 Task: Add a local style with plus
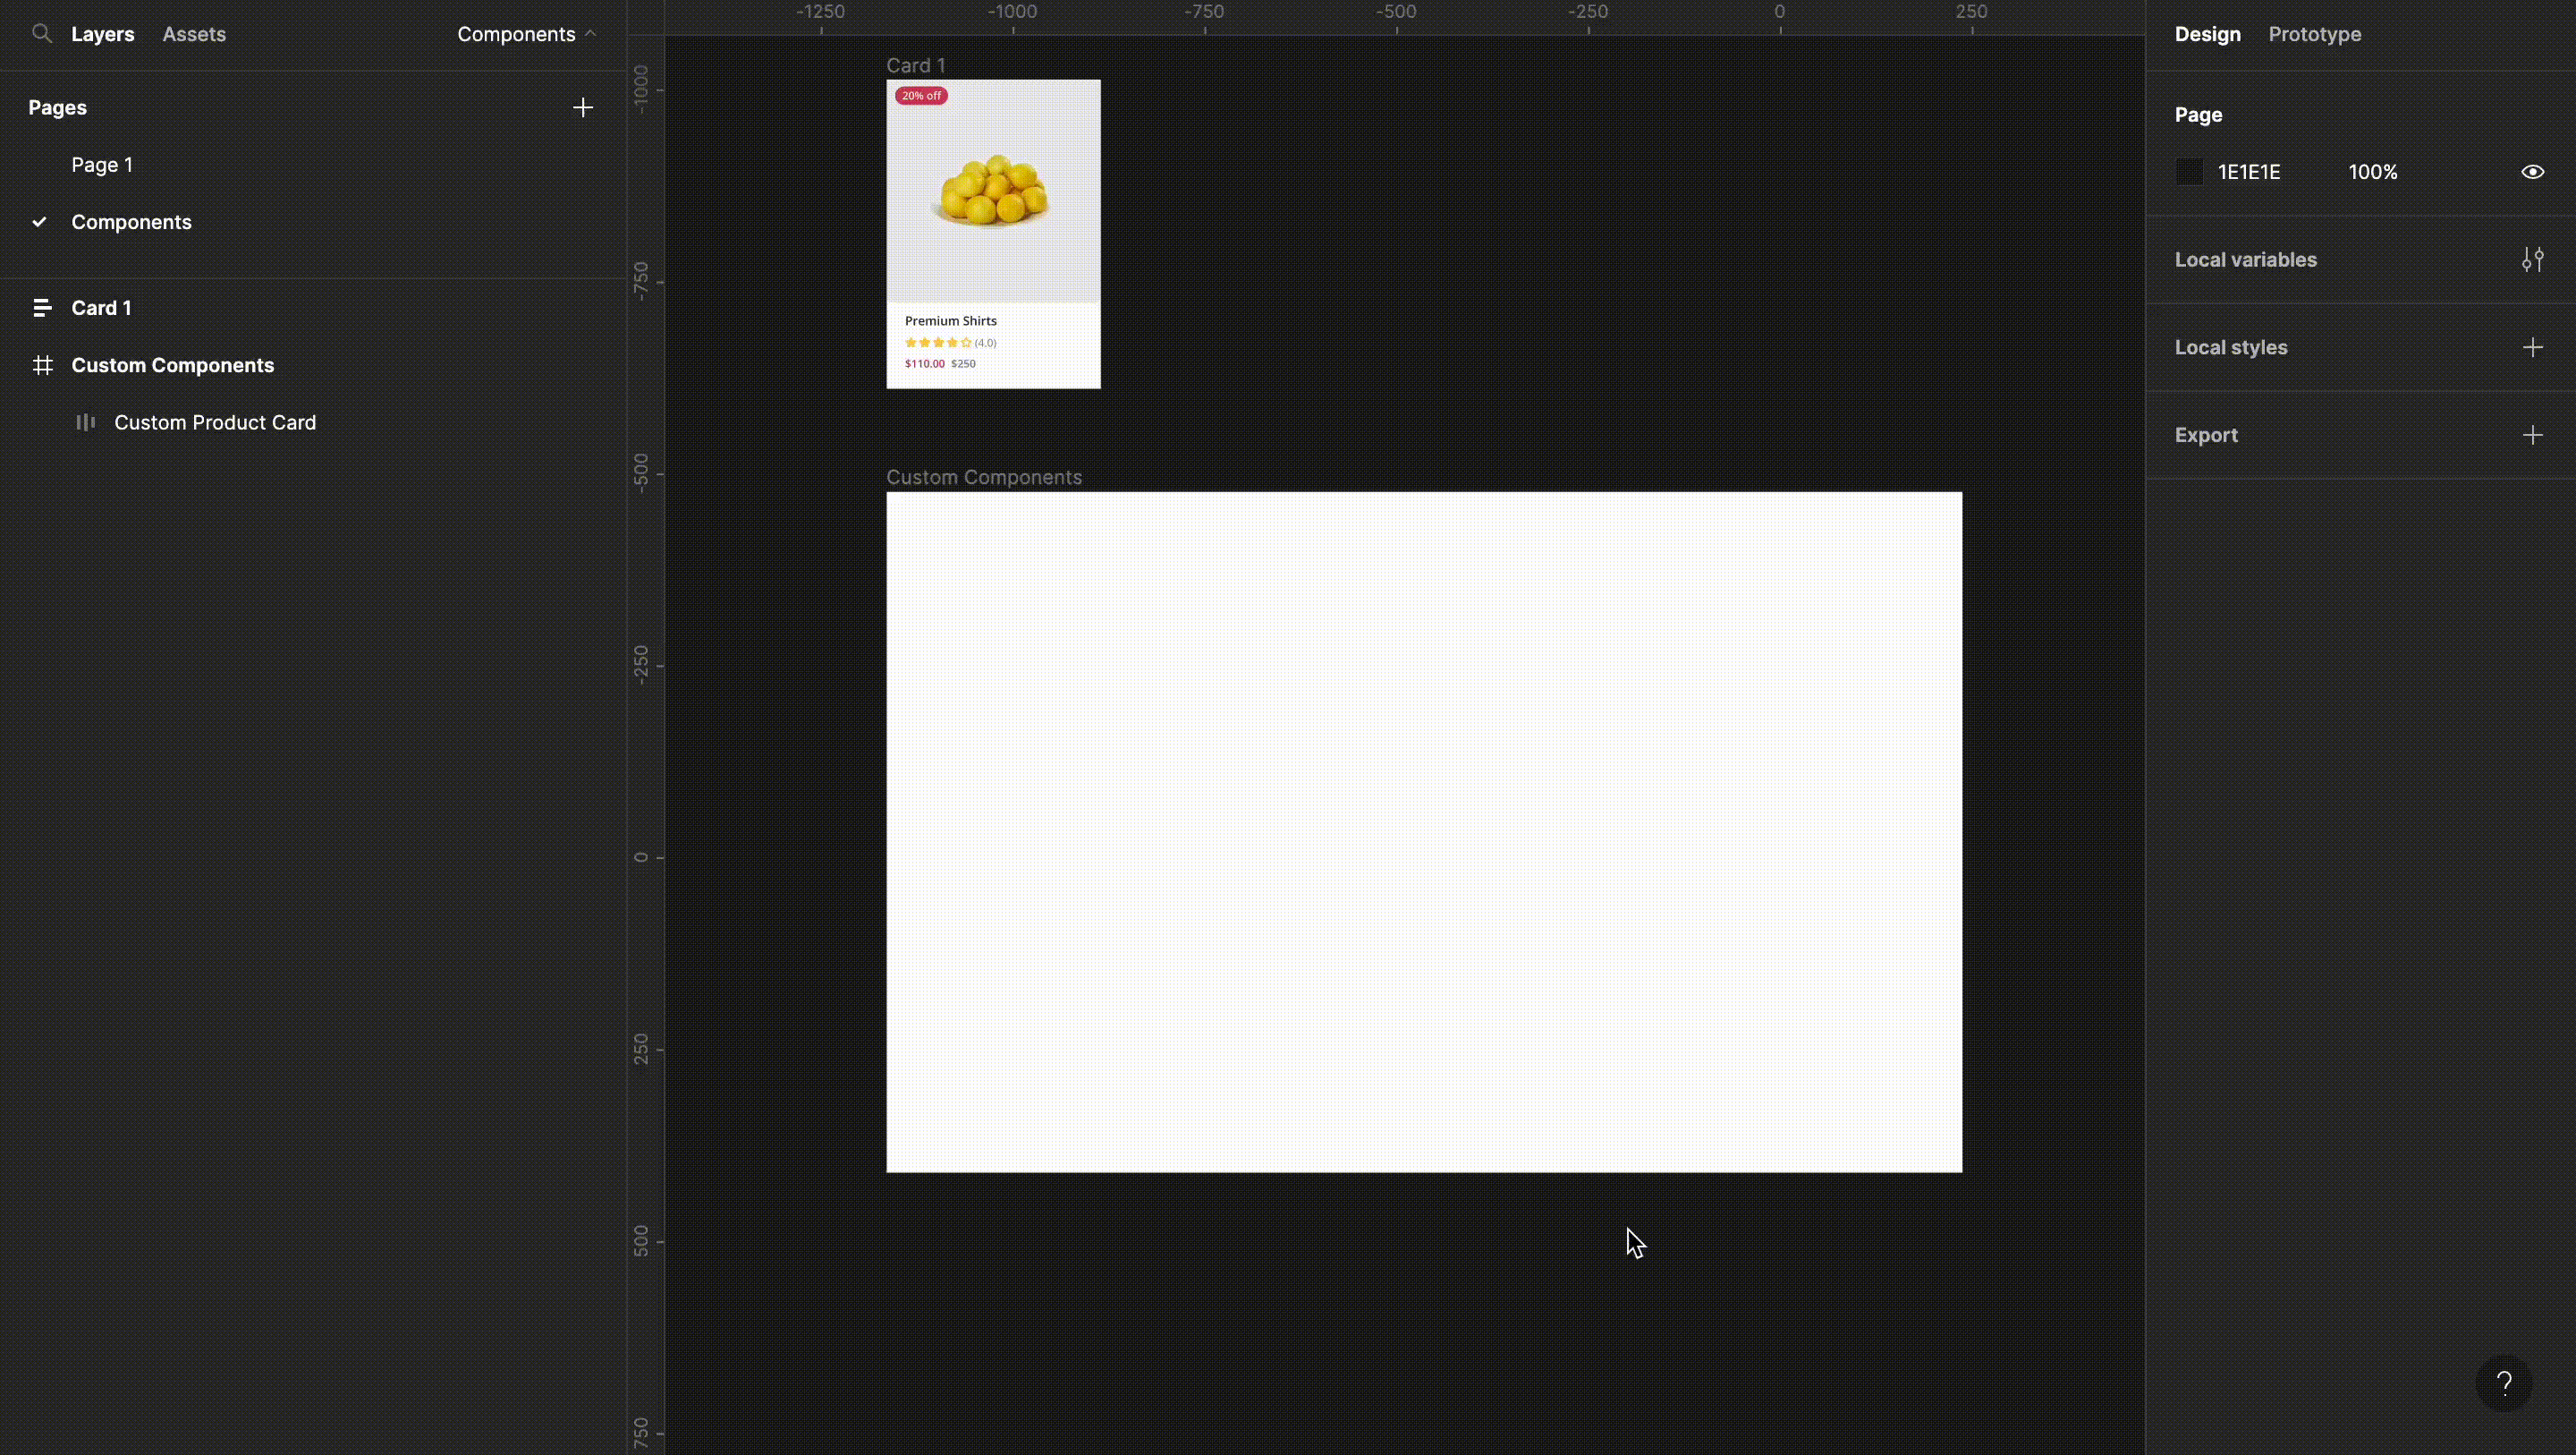coord(2532,347)
